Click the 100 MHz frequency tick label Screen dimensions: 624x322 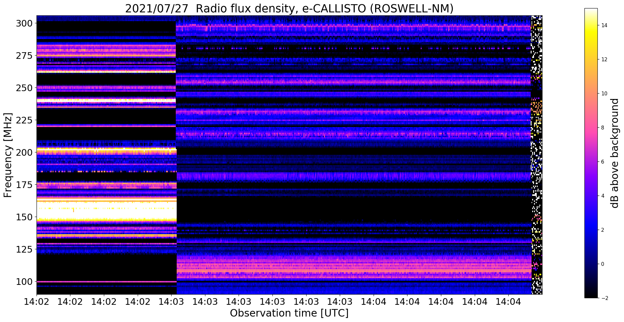tap(24, 282)
